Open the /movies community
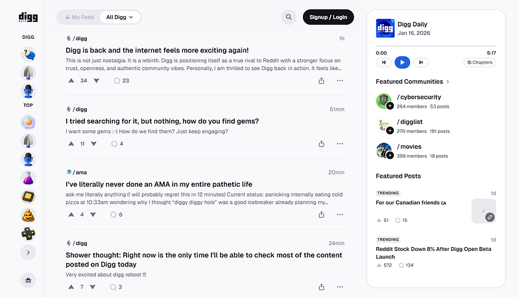 click(409, 147)
